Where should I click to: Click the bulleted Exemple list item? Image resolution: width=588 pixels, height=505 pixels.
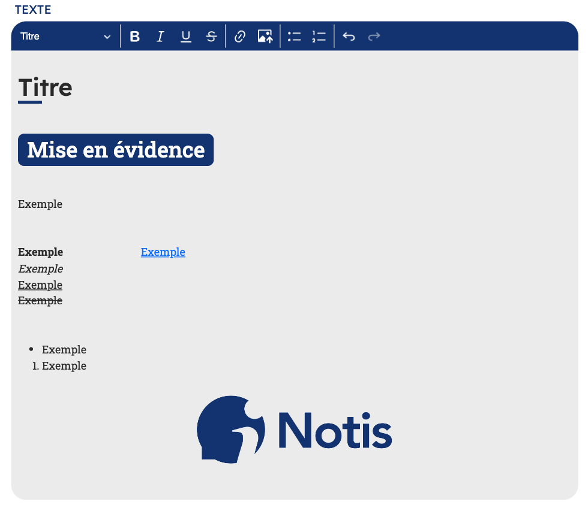(64, 350)
